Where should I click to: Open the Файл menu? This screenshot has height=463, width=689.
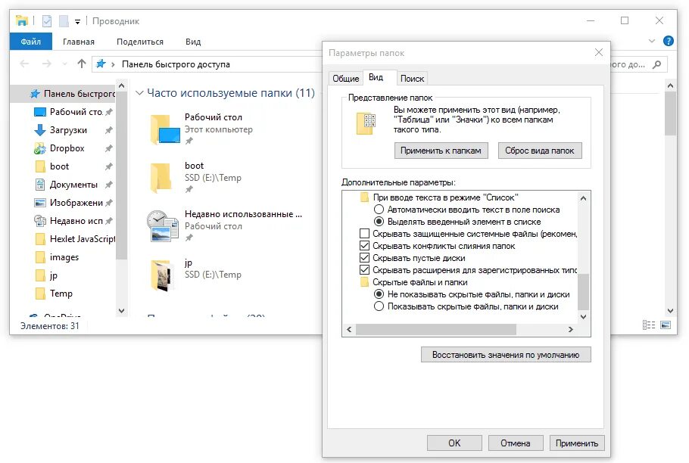(x=31, y=42)
